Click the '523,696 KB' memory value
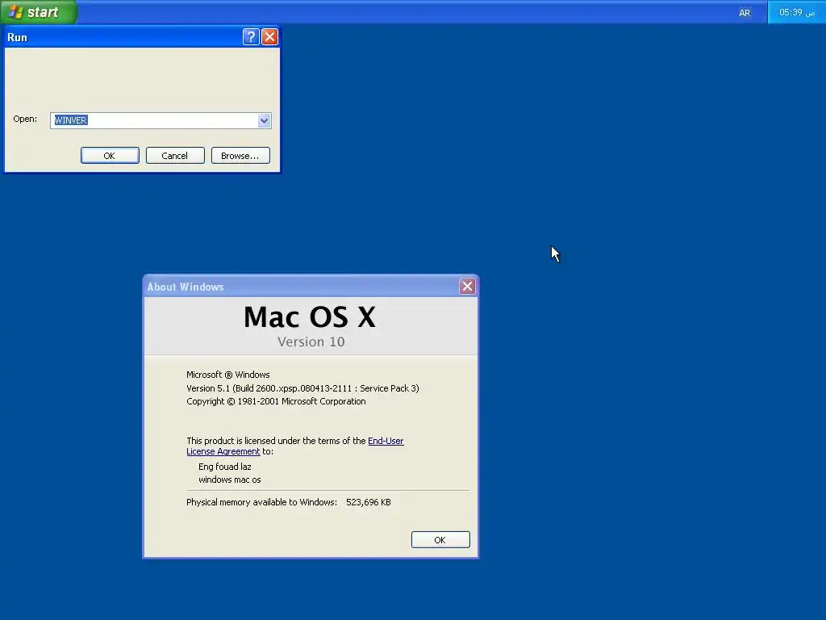 point(368,502)
